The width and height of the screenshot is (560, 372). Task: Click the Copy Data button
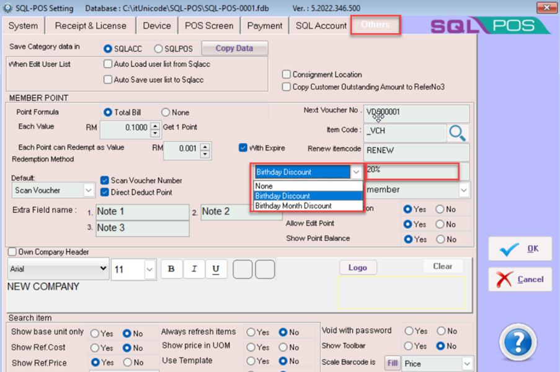tap(234, 48)
